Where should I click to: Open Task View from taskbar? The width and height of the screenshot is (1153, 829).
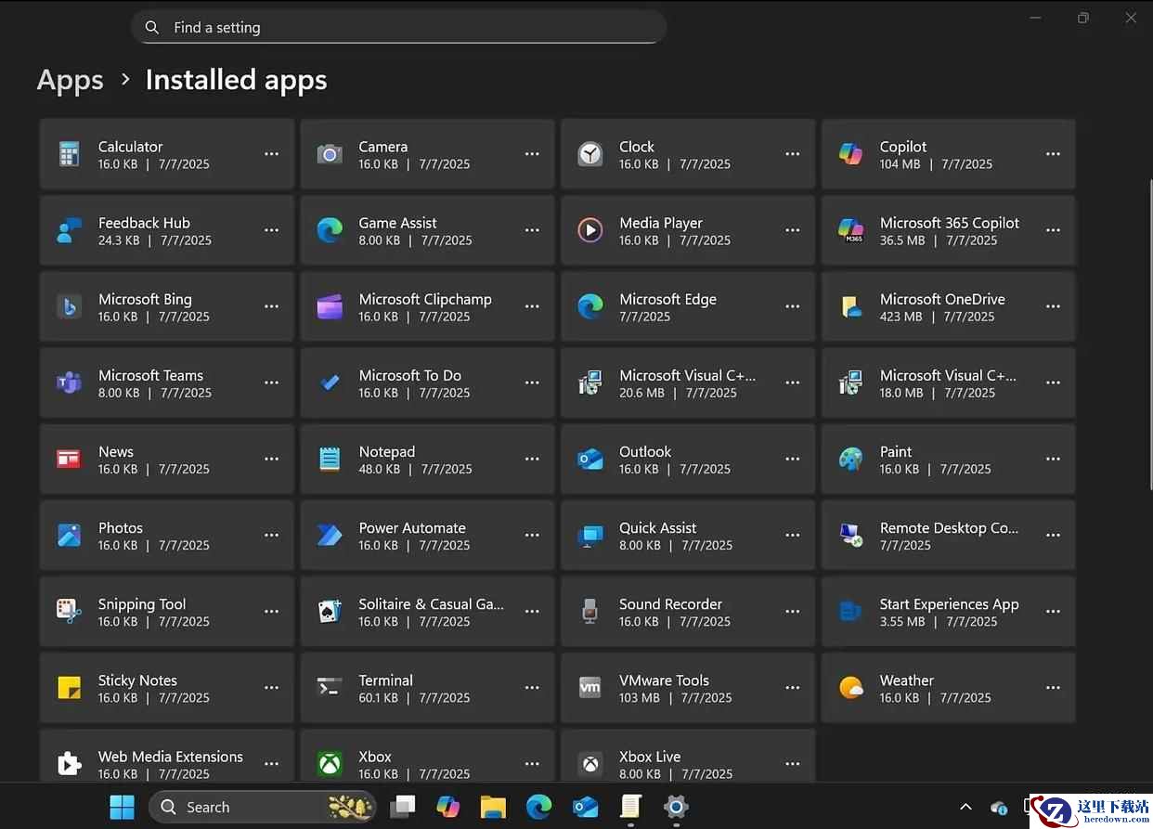[x=403, y=807]
